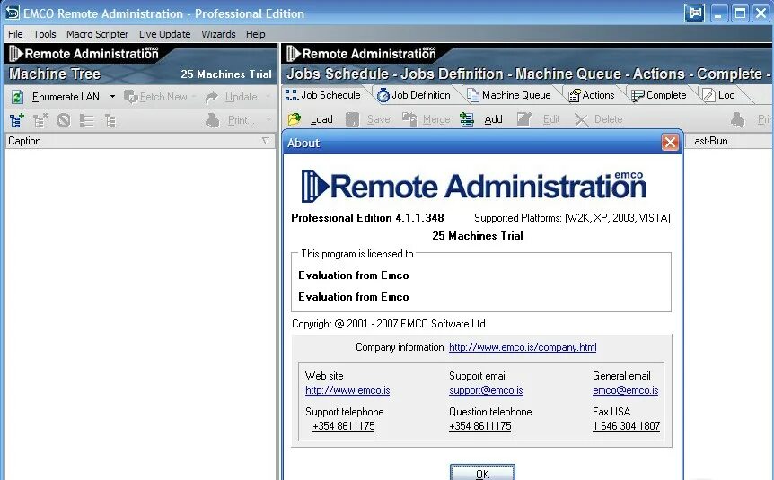
Task: Click the Professional Edition 4.1.1.348 text
Action: tap(367, 217)
